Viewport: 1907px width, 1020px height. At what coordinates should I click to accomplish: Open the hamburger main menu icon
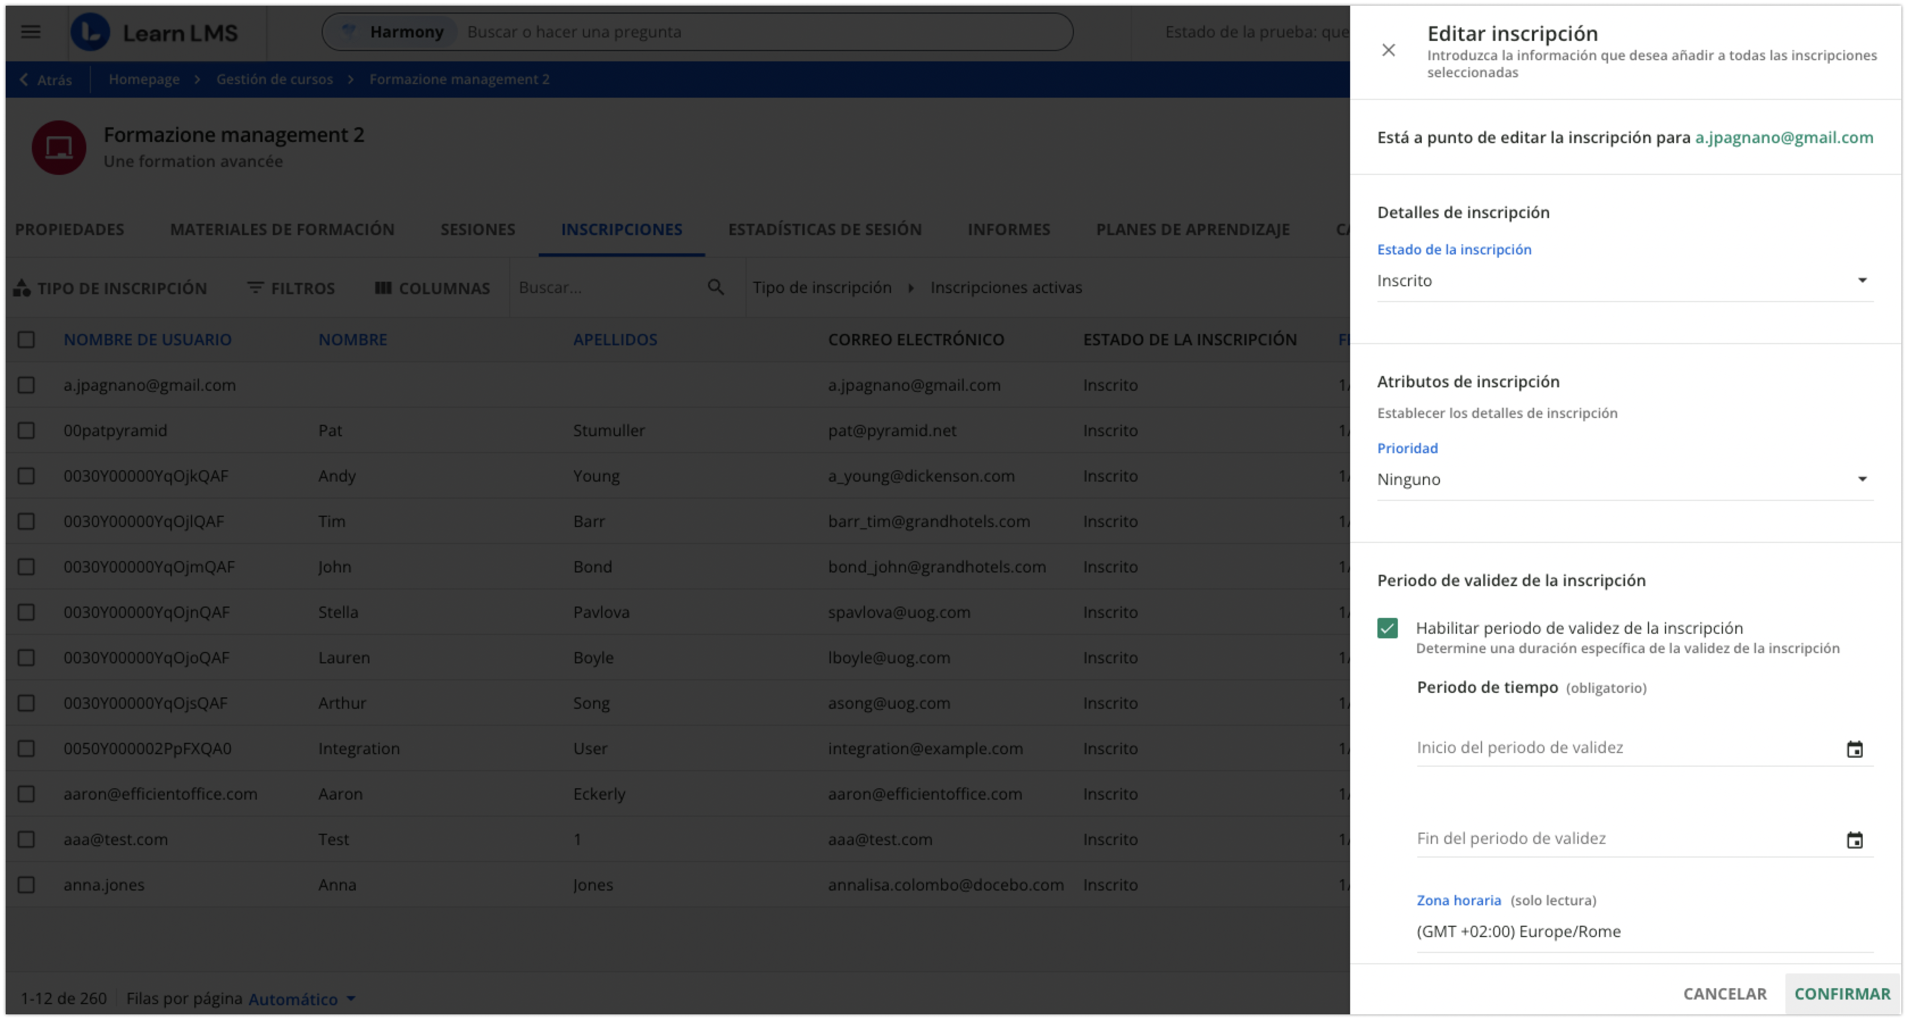click(30, 32)
